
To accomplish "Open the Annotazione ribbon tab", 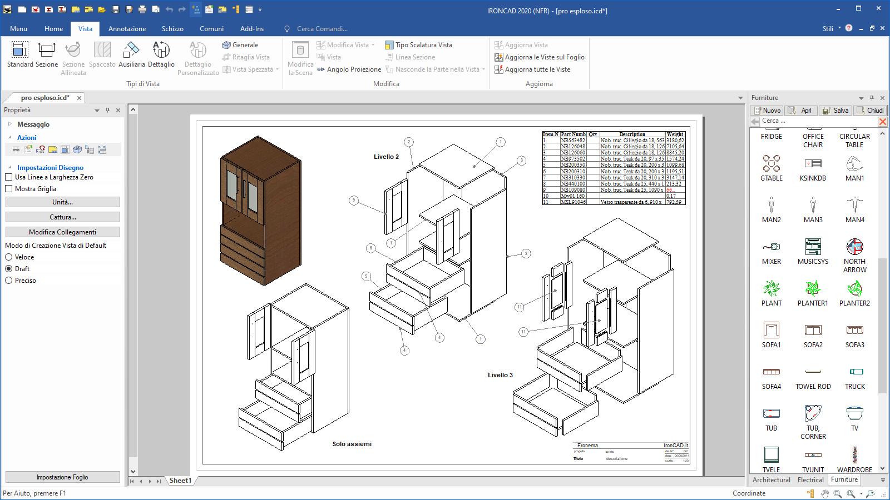I will coord(127,28).
